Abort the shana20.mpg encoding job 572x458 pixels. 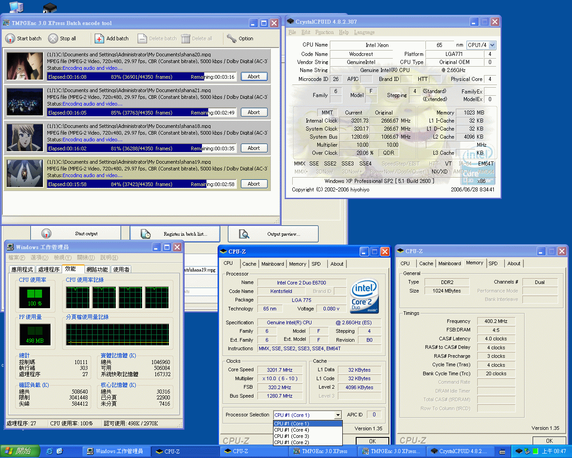click(254, 76)
